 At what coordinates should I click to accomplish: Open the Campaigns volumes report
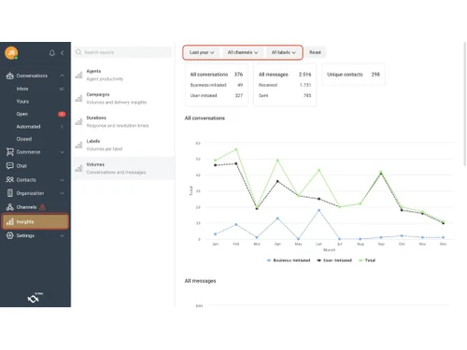[123, 99]
